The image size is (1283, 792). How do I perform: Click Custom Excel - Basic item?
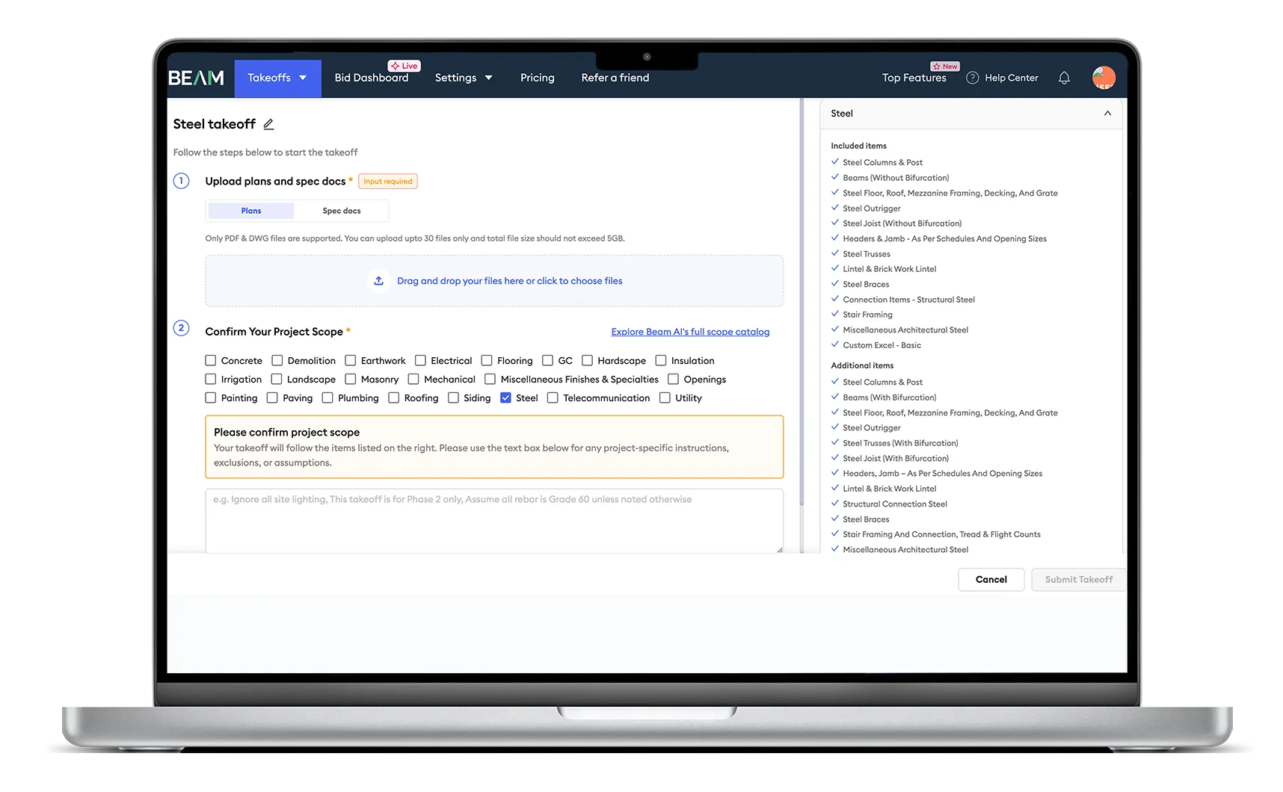[882, 345]
